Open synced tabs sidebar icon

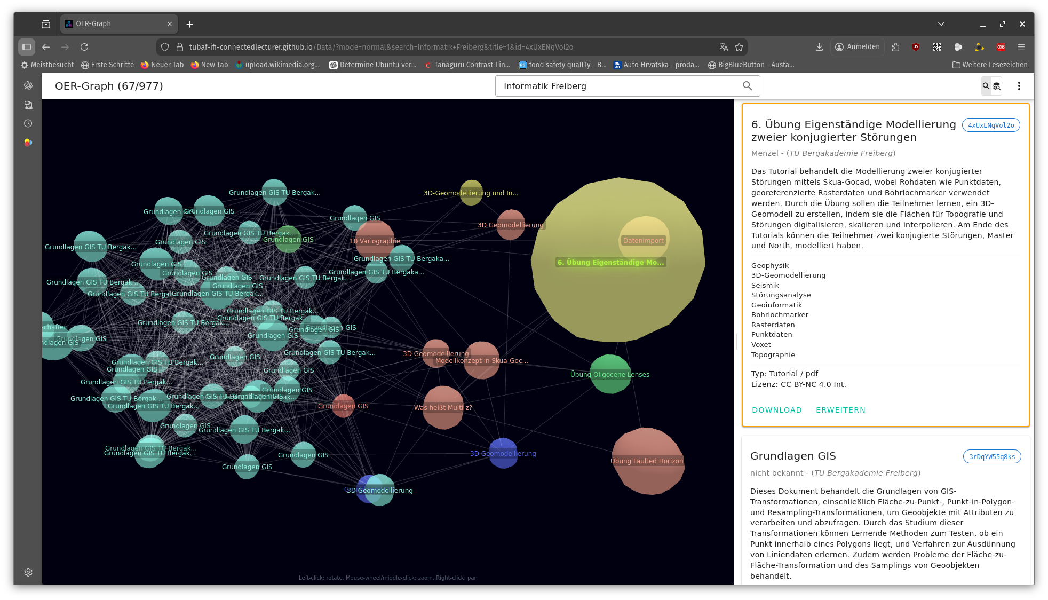tap(28, 105)
